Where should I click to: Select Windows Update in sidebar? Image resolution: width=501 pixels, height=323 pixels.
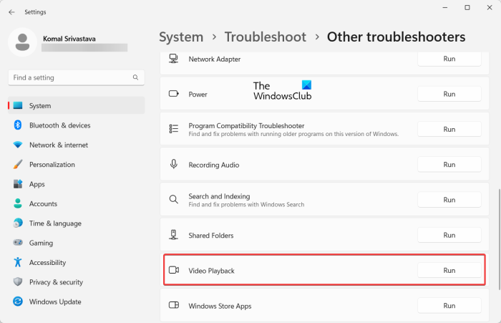coord(55,302)
